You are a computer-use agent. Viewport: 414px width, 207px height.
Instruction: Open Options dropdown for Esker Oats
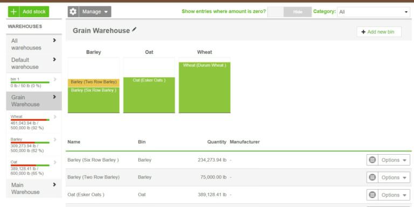tap(394, 195)
